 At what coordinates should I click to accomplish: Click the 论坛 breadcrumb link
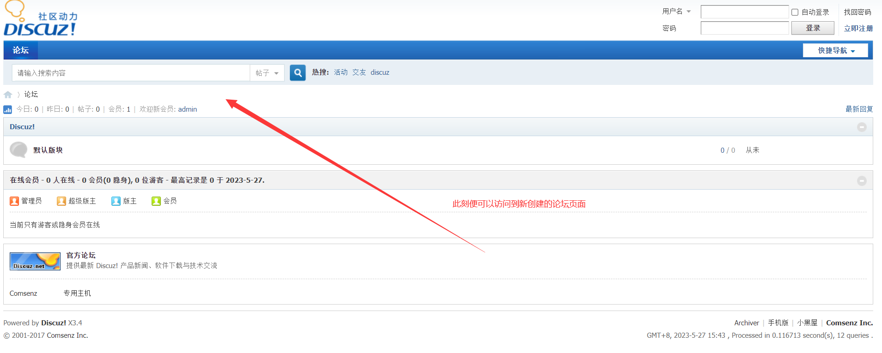(31, 94)
